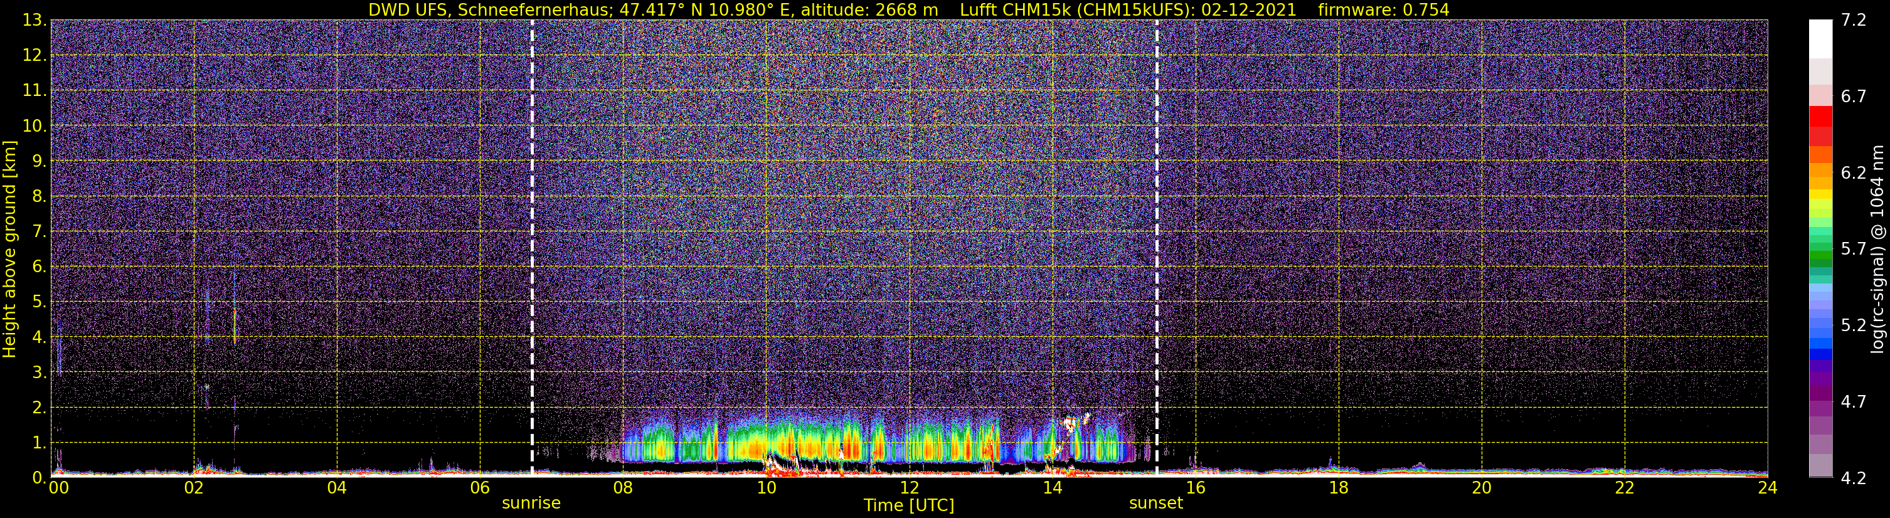Screen dimensions: 1890x518
Task: Click the y-axis tick label '10.'
Action: point(35,126)
